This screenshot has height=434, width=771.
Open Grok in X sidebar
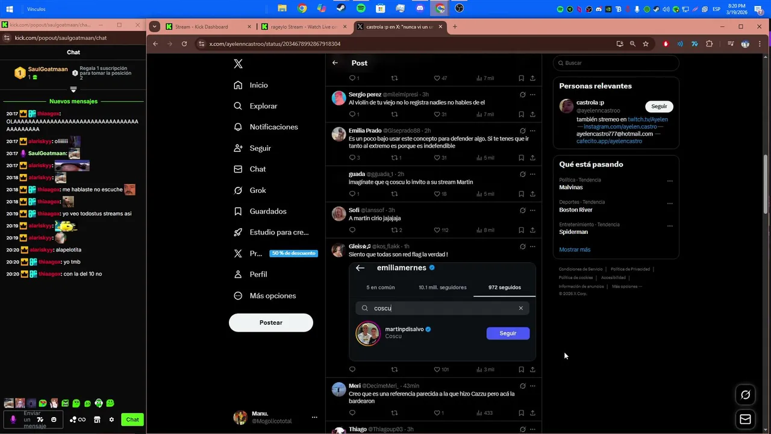249,190
